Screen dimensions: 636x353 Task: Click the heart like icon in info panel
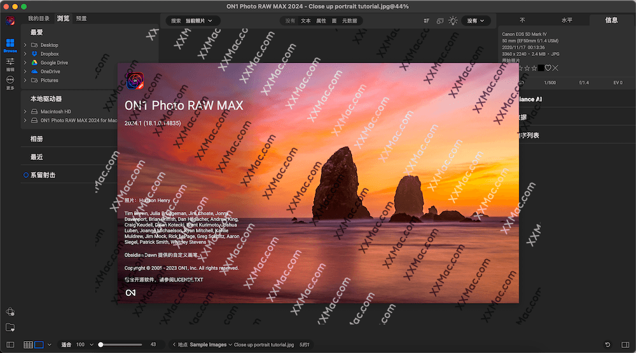click(x=548, y=68)
